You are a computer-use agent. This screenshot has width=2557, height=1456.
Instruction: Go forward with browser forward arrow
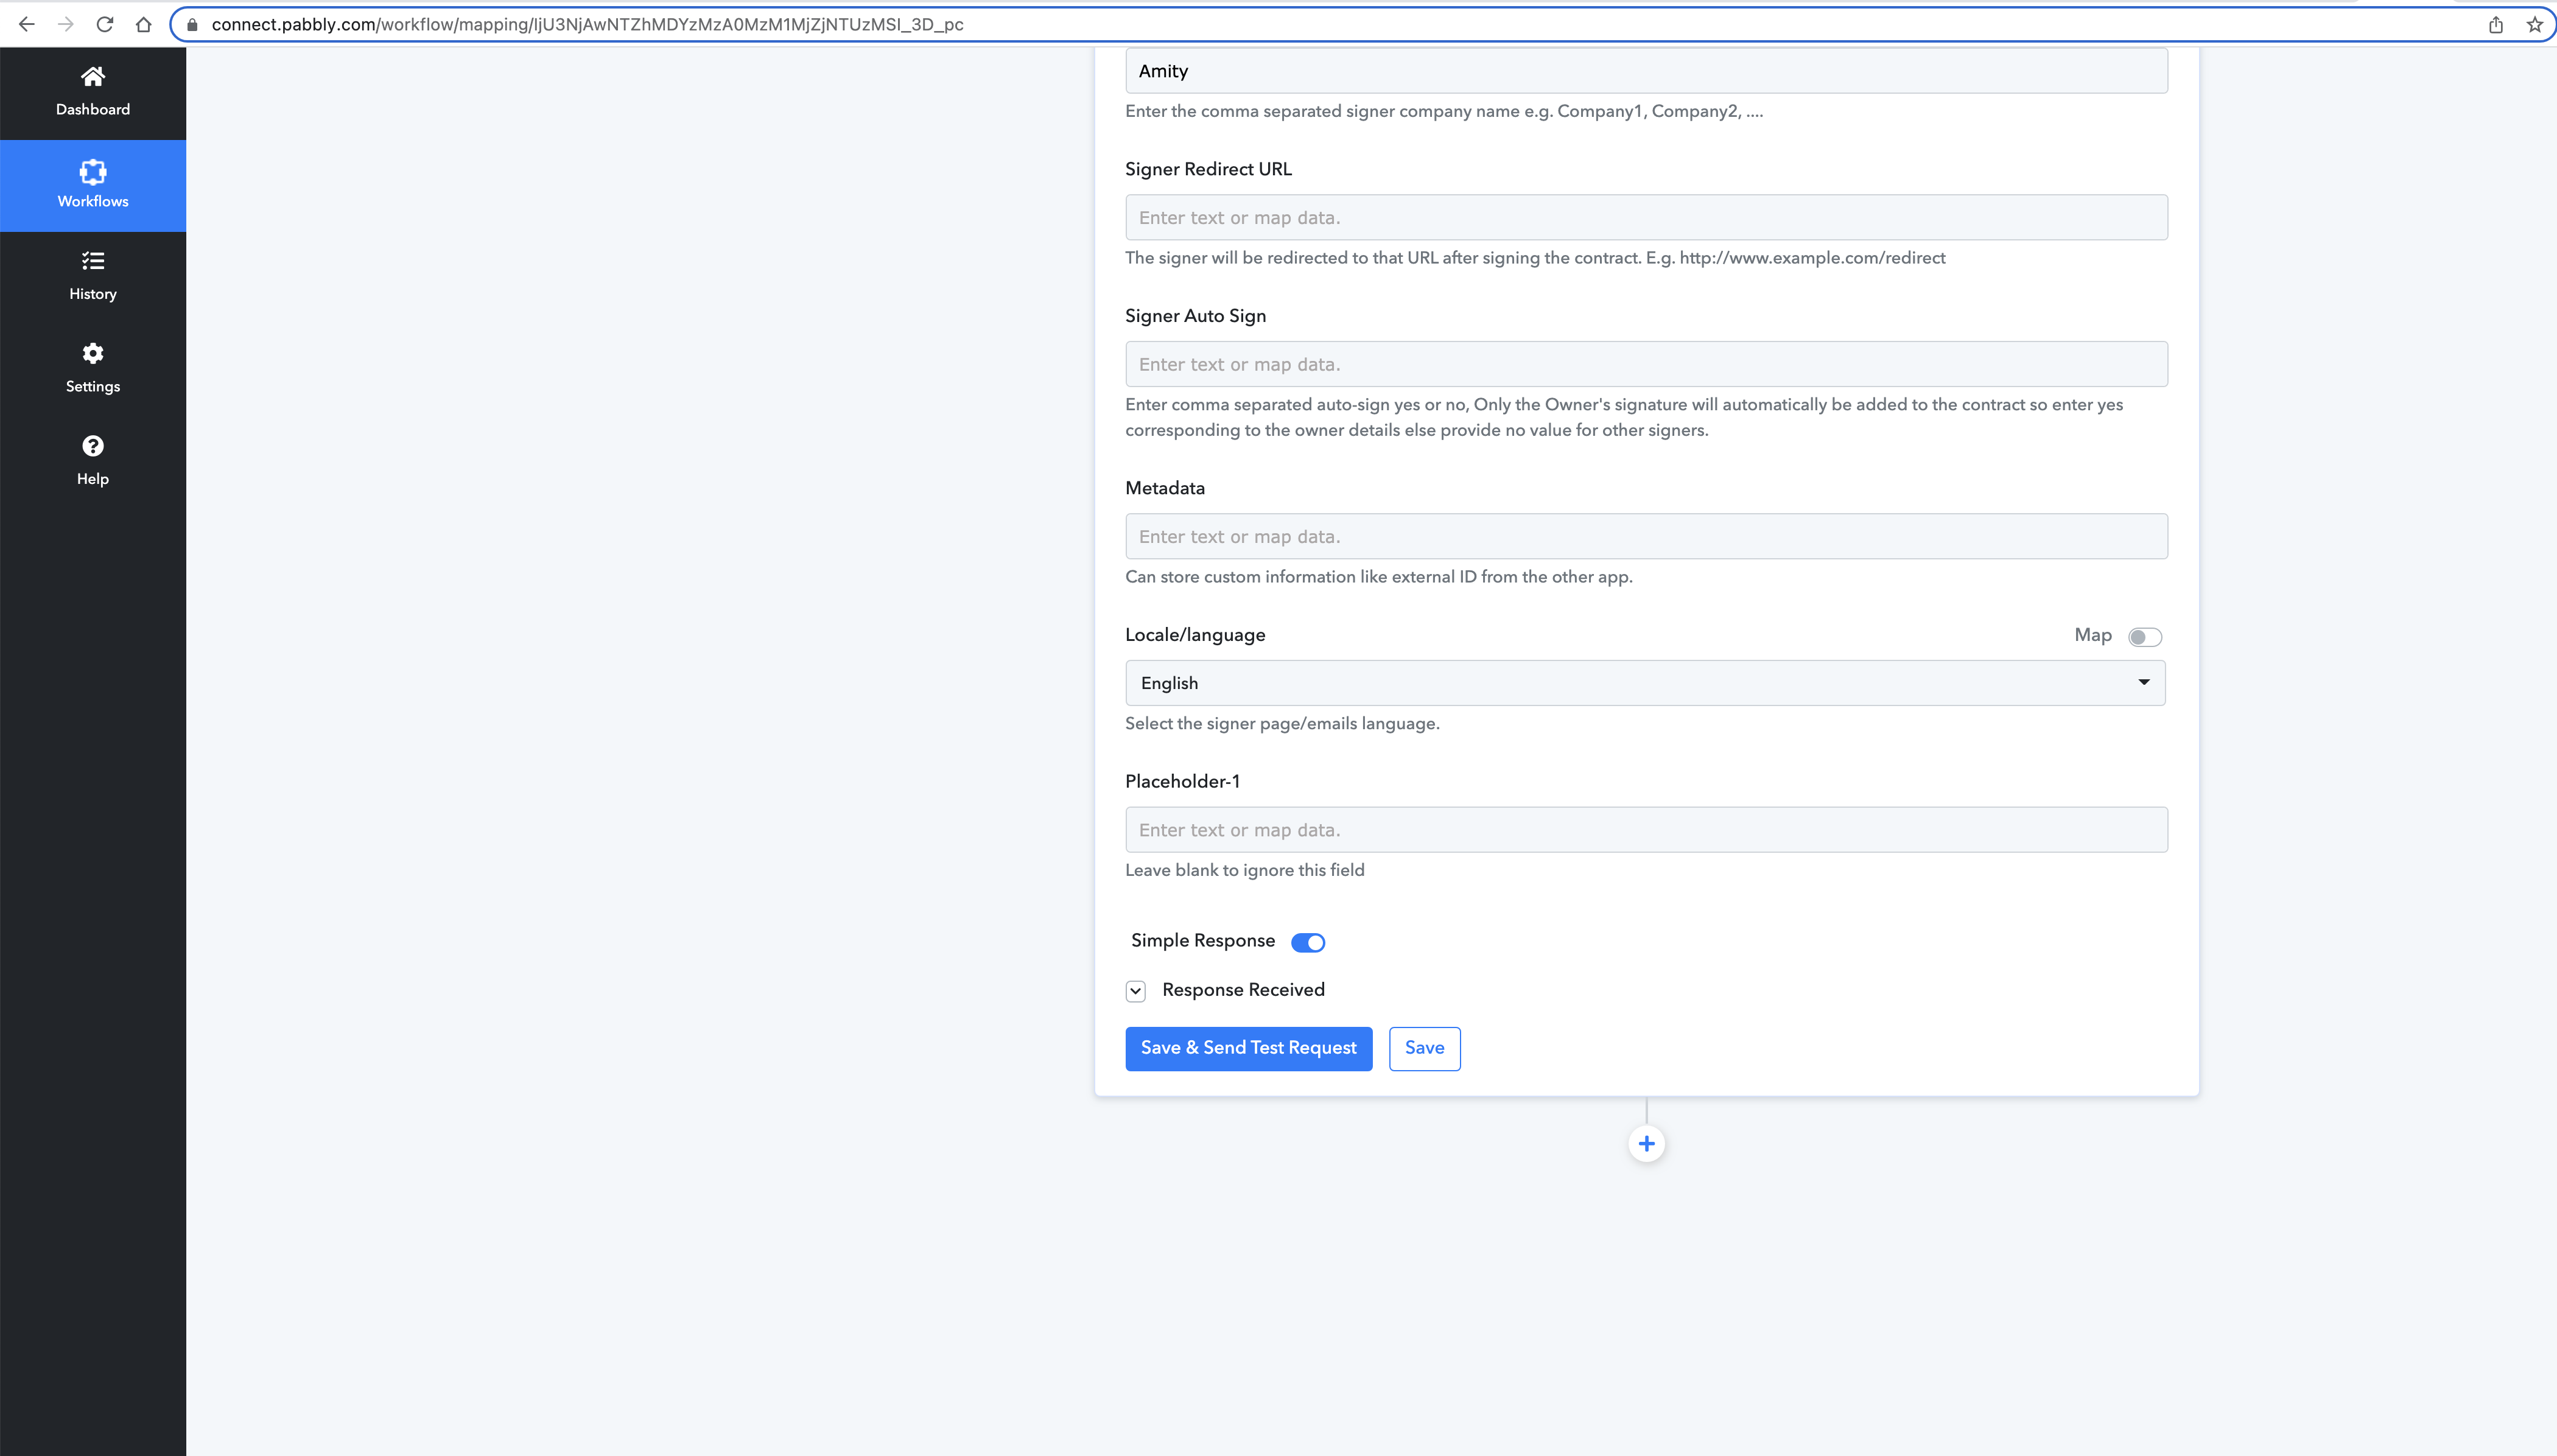66,24
